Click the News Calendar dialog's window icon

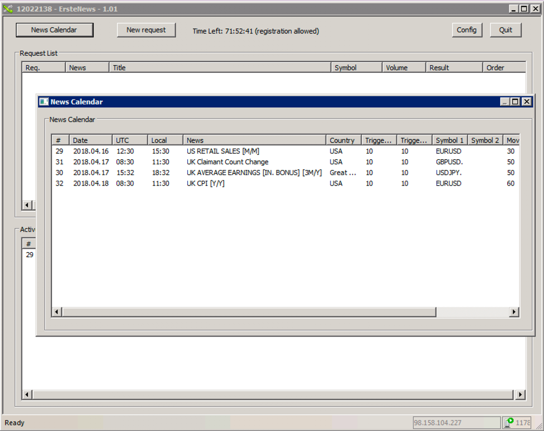pos(44,102)
